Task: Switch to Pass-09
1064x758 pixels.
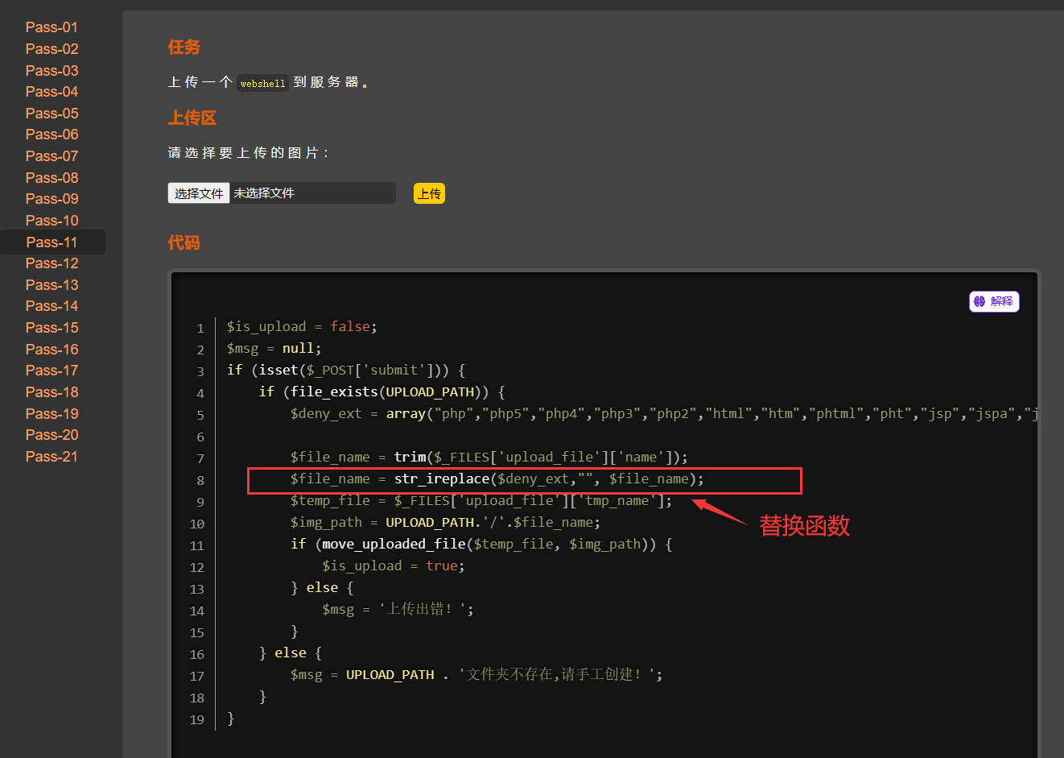Action: point(52,199)
